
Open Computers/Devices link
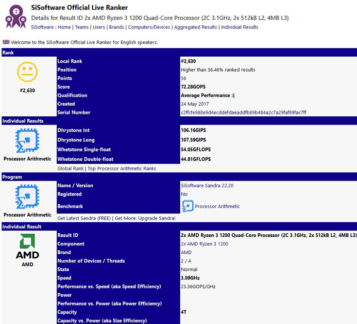[x=149, y=27]
